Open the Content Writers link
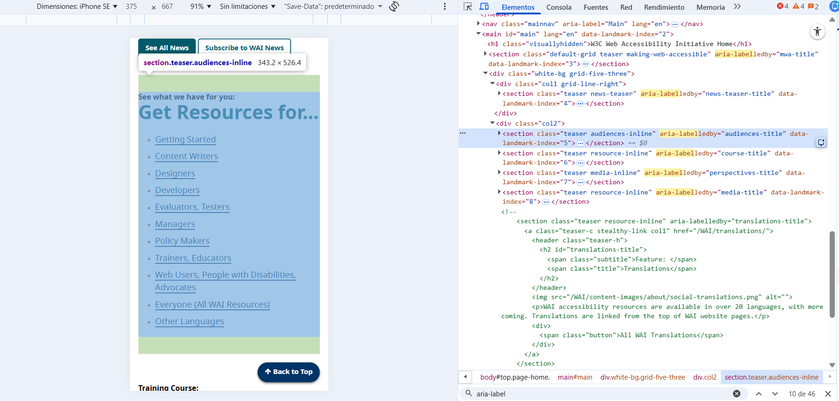Viewport: 839px width, 401px height. (186, 156)
